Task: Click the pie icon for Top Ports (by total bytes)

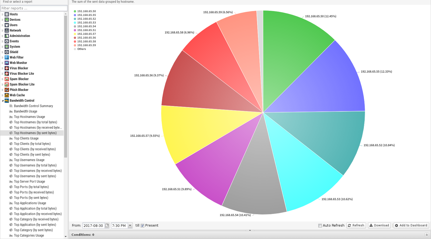Action: click(11, 187)
